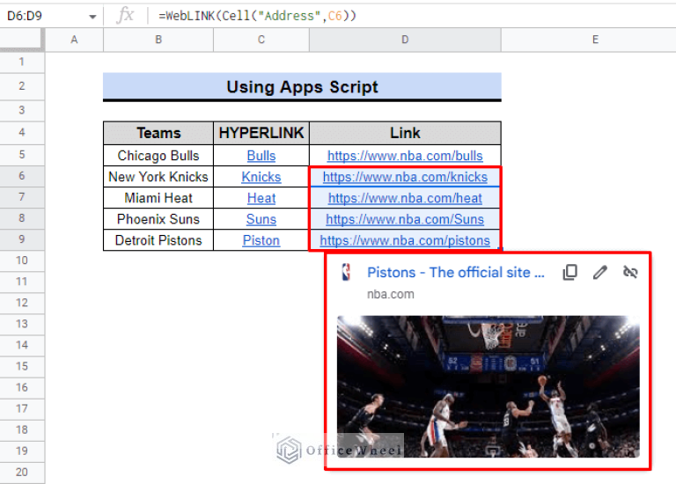Click the edit link pencil icon
This screenshot has height=484, width=676.
click(x=600, y=273)
